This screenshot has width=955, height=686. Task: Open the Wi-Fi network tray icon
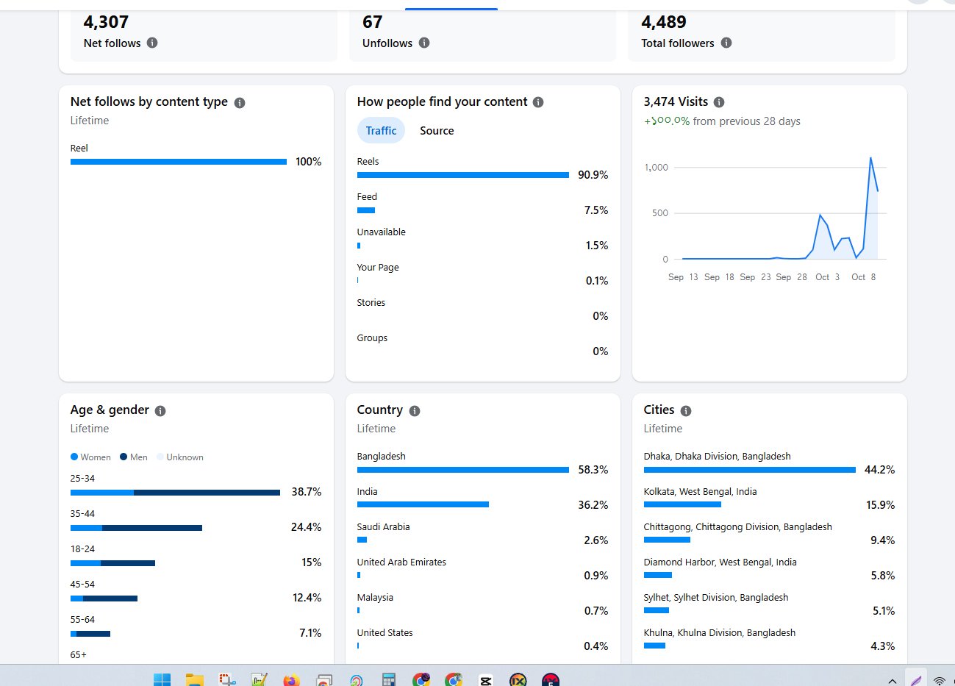939,681
